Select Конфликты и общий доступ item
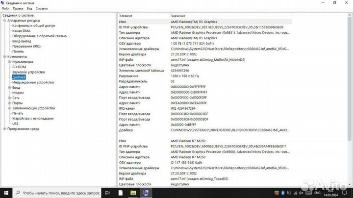353x198 pixels. (x=33, y=25)
